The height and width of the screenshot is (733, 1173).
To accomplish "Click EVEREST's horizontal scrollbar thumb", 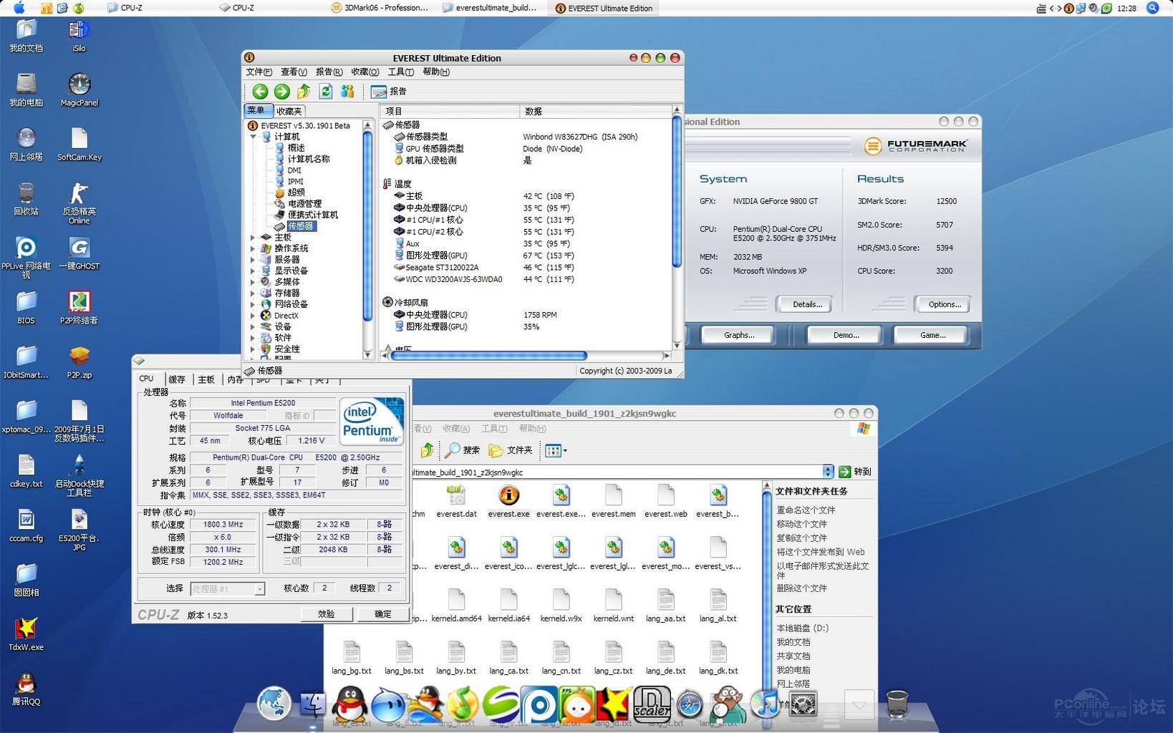I will pyautogui.click(x=489, y=356).
